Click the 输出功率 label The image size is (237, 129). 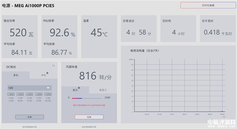[9, 21]
